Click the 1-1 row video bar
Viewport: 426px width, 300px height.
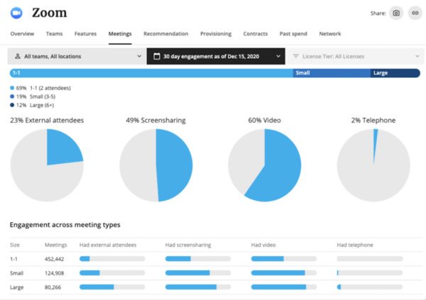284,259
